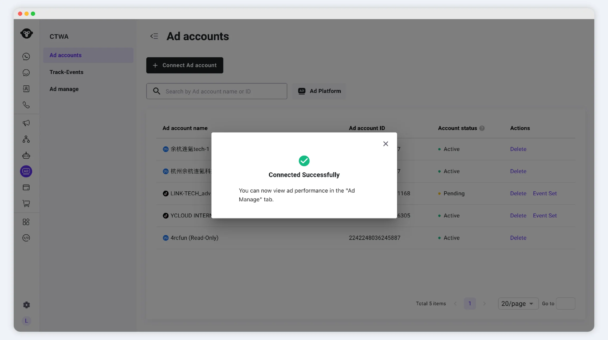Open settings gear in sidebar
608x340 pixels.
pyautogui.click(x=26, y=305)
